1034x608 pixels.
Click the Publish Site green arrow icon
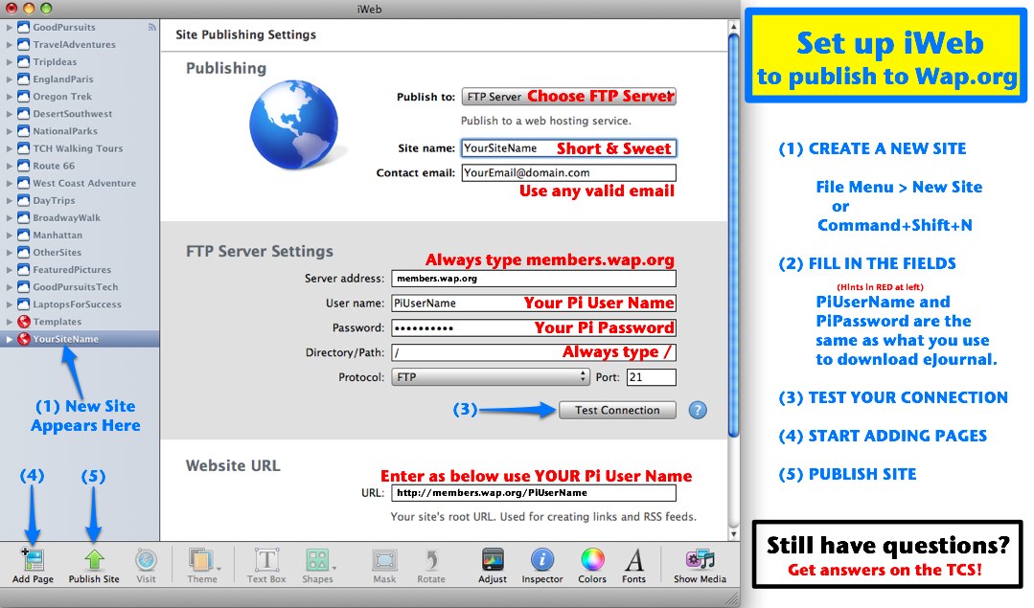94,560
